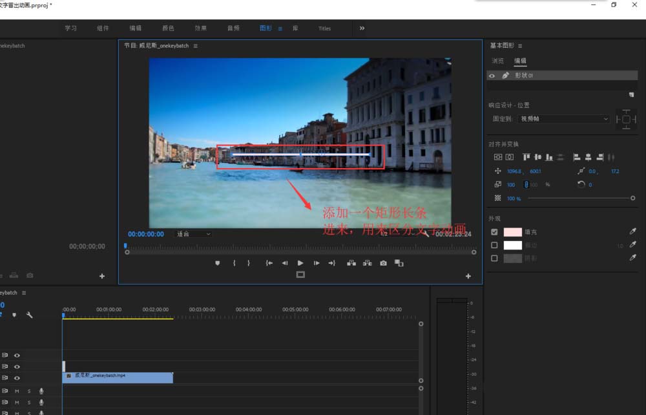This screenshot has width=646, height=415.
Task: Uncheck the 填充 fill checkbox
Action: tap(494, 232)
